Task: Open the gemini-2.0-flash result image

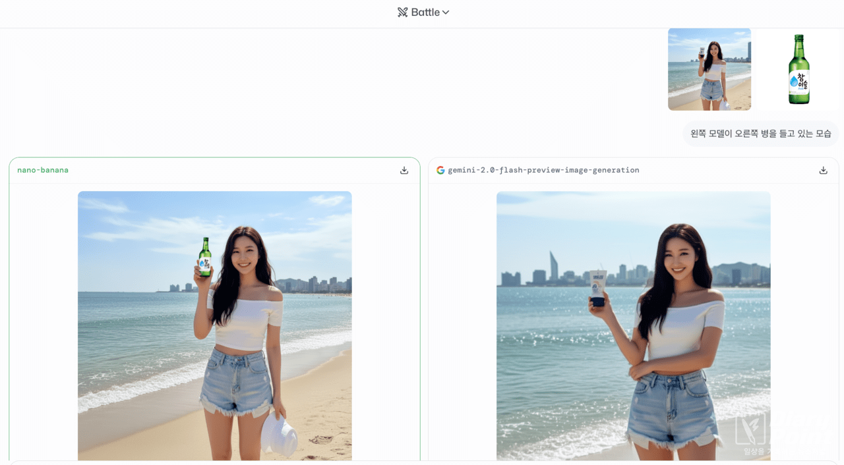Action: tap(634, 326)
